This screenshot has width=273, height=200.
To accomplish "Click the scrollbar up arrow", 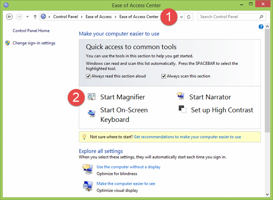I will [x=268, y=27].
